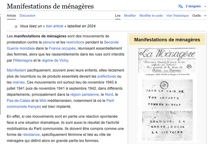Open the La Ménagère newspaper header image
The height and width of the screenshot is (144, 212).
[x=167, y=60]
